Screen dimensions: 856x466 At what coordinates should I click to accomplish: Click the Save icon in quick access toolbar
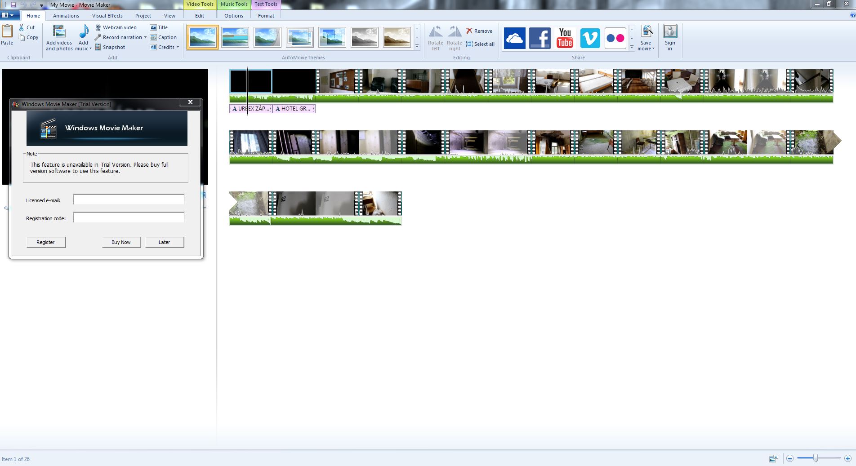pyautogui.click(x=13, y=4)
